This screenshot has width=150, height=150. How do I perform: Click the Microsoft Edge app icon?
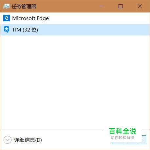(x=7, y=18)
